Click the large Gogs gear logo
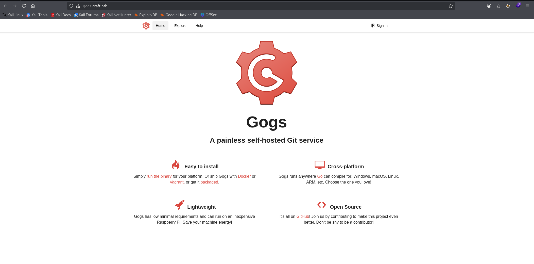Image resolution: width=534 pixels, height=264 pixels. [267, 73]
